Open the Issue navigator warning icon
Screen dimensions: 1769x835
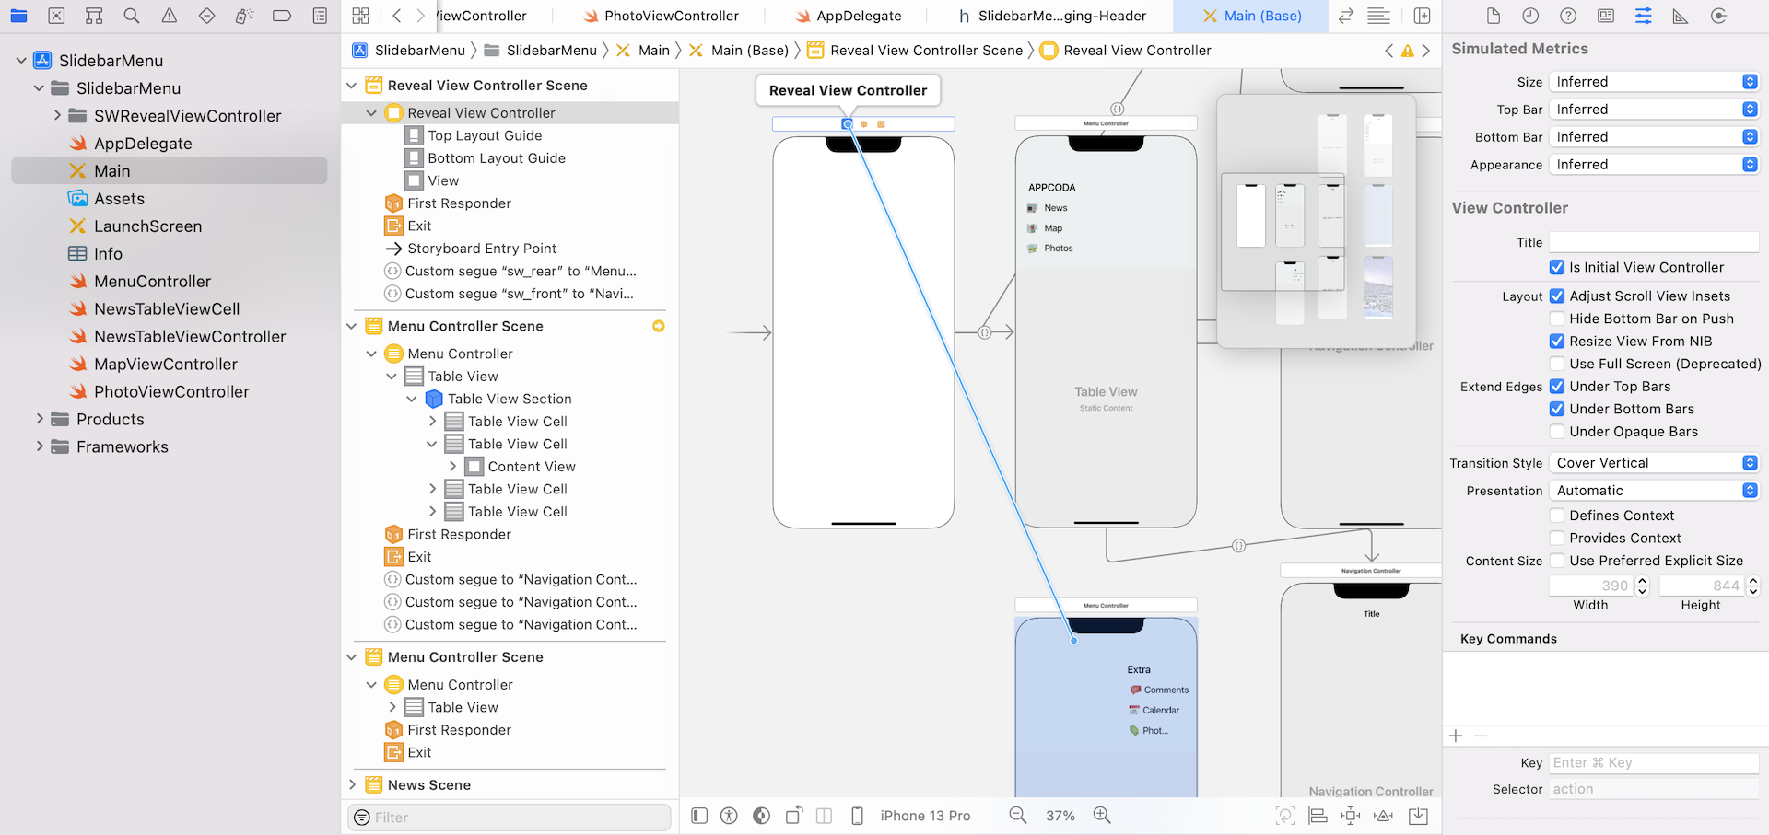[170, 16]
